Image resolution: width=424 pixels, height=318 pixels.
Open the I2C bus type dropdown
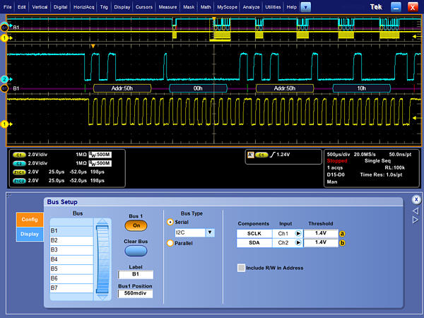pos(210,232)
